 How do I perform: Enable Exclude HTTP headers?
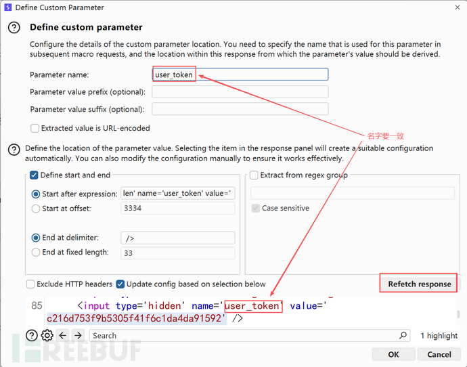30,284
